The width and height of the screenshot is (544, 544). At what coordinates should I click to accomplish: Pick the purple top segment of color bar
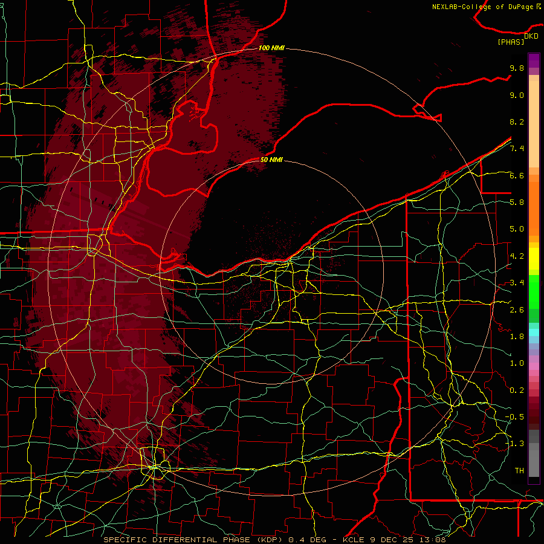(534, 60)
